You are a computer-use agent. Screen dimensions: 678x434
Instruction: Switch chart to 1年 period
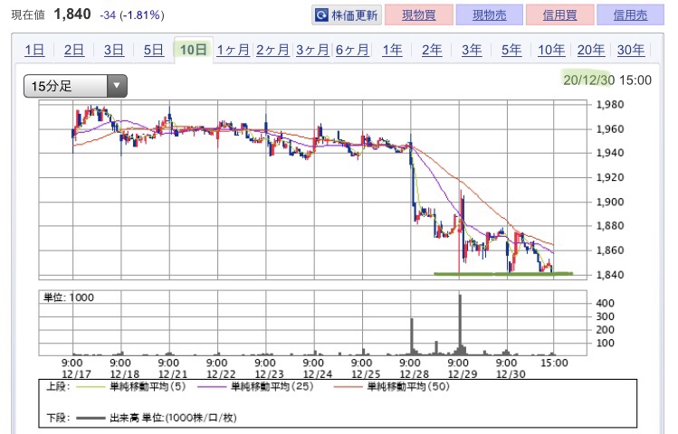click(x=392, y=50)
